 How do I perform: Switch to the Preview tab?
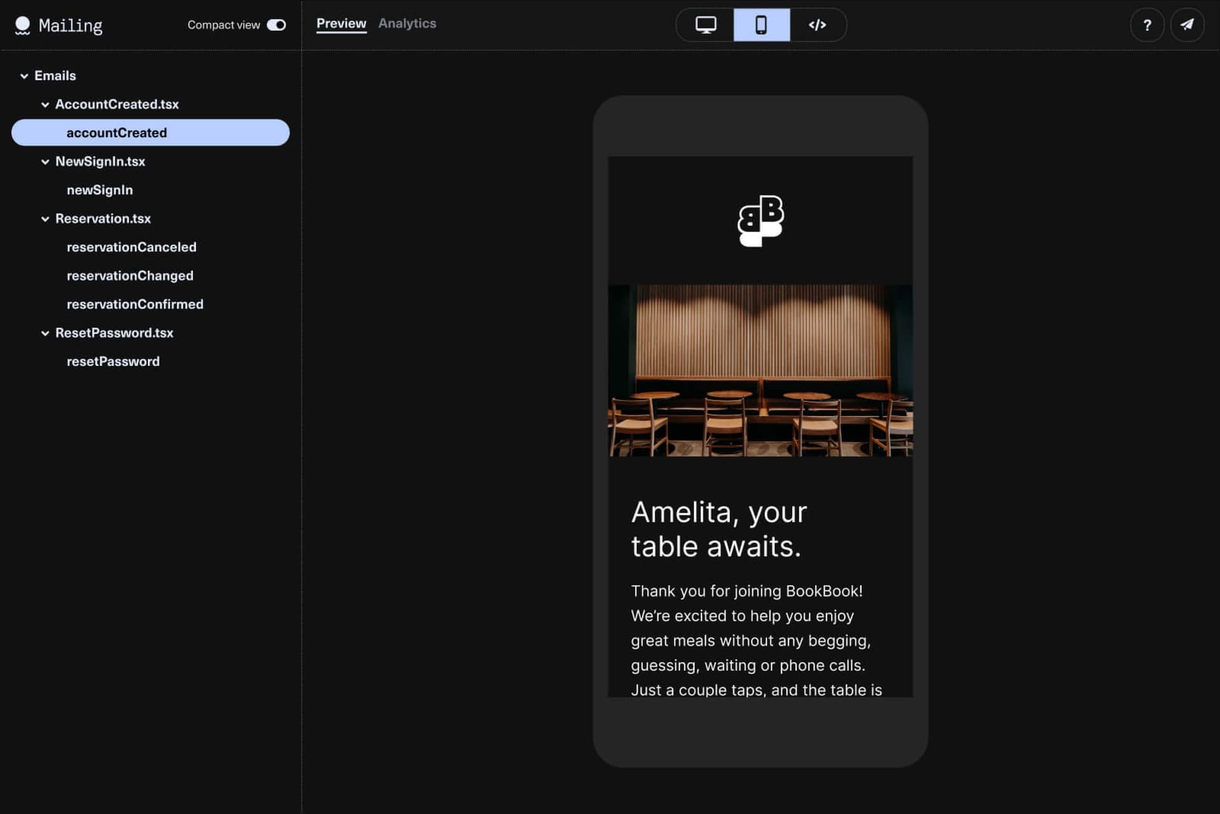click(x=341, y=23)
